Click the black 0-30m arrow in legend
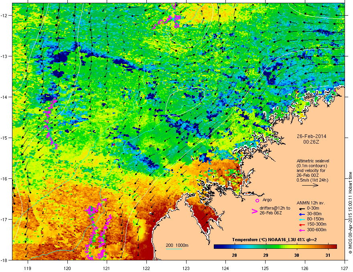The height and width of the screenshot is (272, 353). coord(301,209)
